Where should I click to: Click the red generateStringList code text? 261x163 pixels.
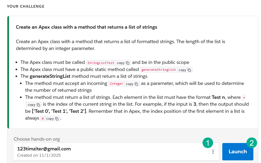(159, 70)
